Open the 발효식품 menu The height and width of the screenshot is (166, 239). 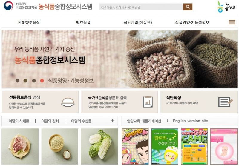(83, 22)
